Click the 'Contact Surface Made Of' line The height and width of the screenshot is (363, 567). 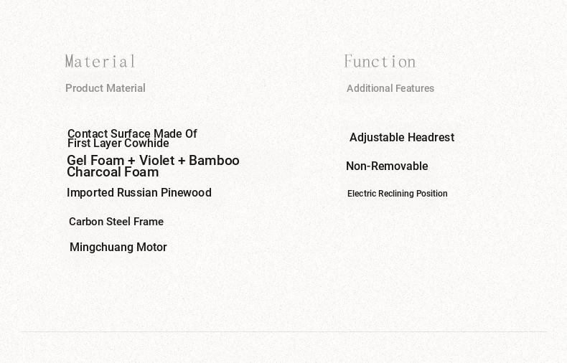click(132, 133)
